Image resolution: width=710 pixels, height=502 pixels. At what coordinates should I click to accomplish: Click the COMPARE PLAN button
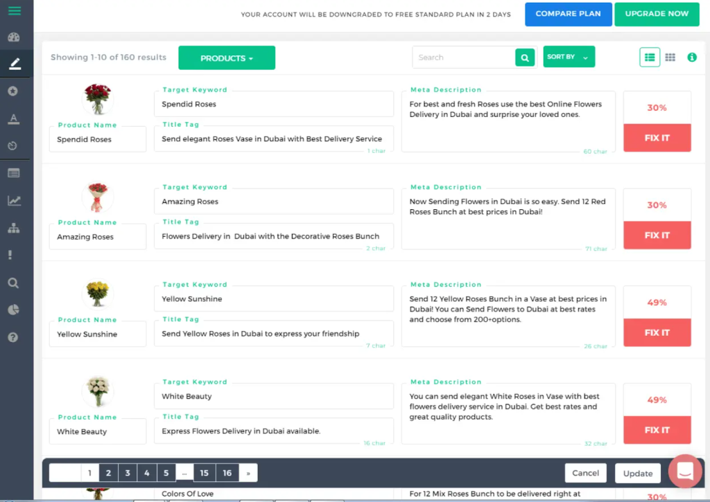(x=568, y=14)
